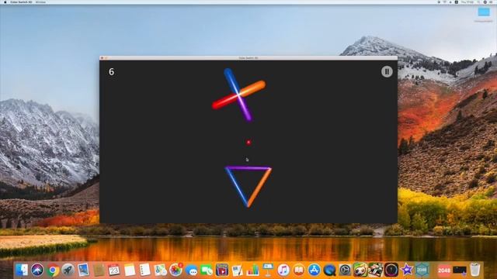Open Photo Booth in the Dock
Viewport: 497px width, 279px height.
[222, 270]
